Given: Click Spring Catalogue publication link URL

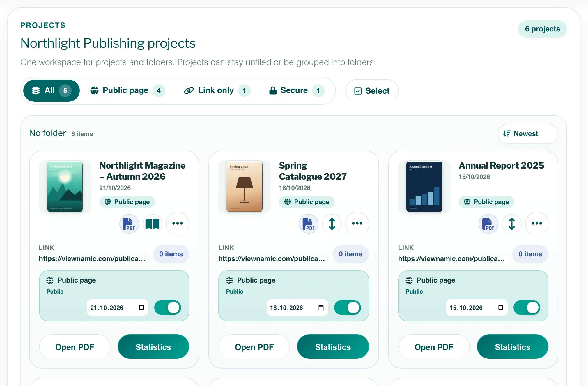Looking at the screenshot, I should [272, 259].
